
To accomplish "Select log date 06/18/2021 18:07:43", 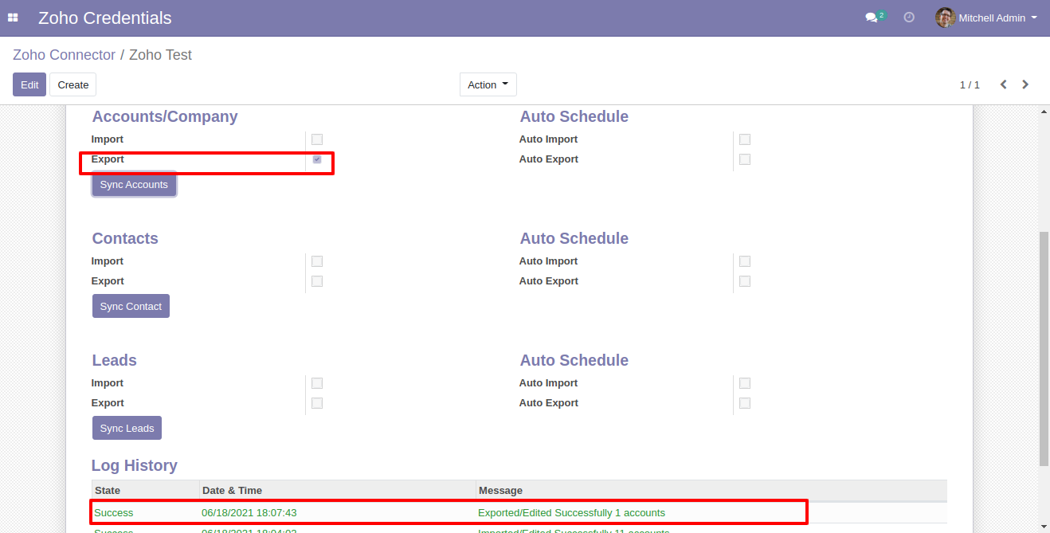I will pyautogui.click(x=249, y=512).
